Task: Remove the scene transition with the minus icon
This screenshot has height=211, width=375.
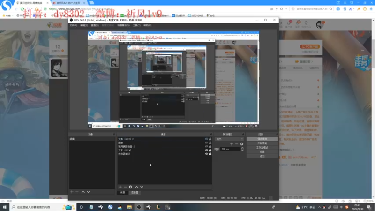Action: (237, 144)
